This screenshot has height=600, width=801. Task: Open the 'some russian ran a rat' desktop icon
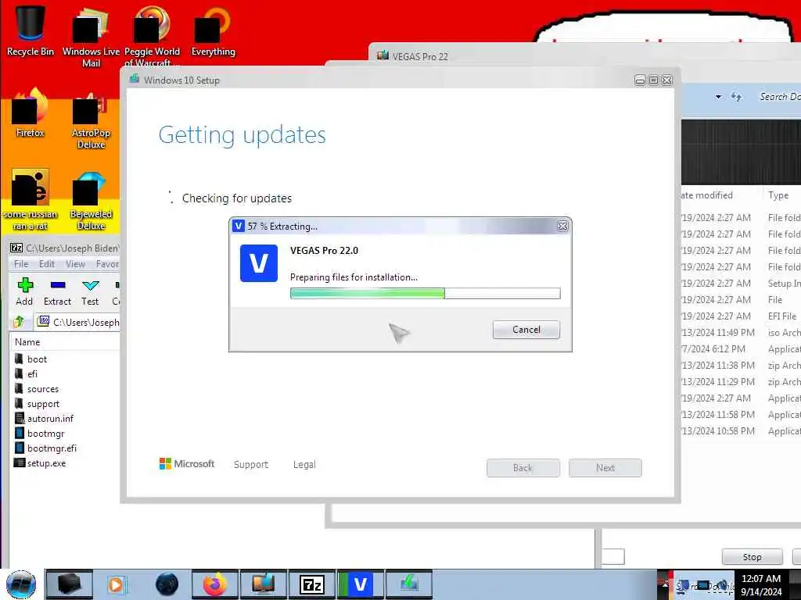point(31,200)
